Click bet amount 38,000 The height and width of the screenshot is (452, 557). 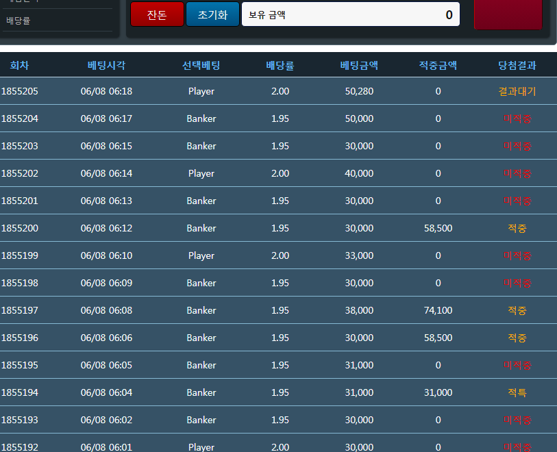tap(359, 310)
